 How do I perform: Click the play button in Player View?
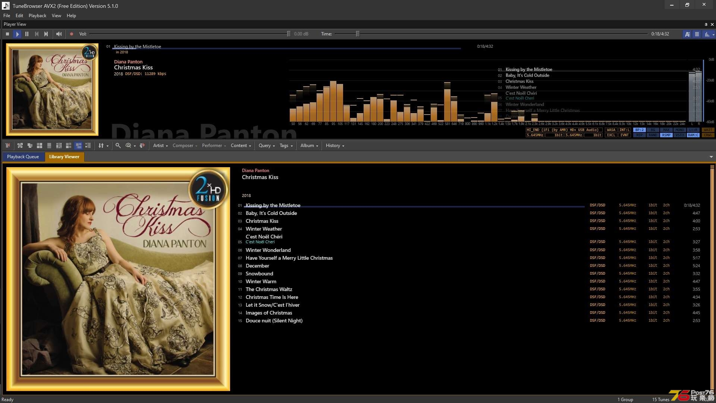(x=17, y=34)
